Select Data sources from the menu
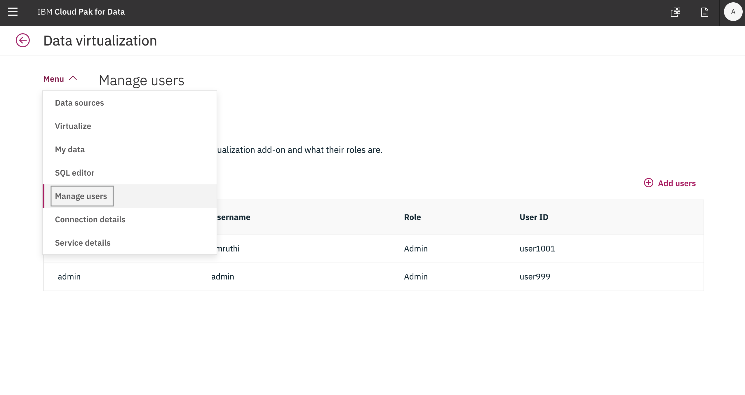The width and height of the screenshot is (745, 395). click(x=79, y=103)
